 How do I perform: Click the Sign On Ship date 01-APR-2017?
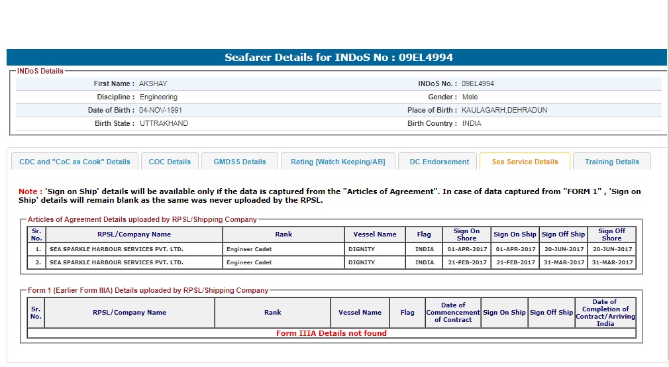(x=515, y=249)
